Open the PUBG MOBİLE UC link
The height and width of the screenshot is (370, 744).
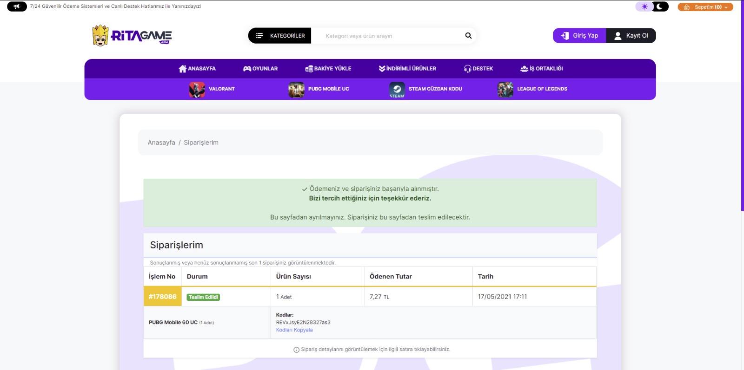pos(329,89)
